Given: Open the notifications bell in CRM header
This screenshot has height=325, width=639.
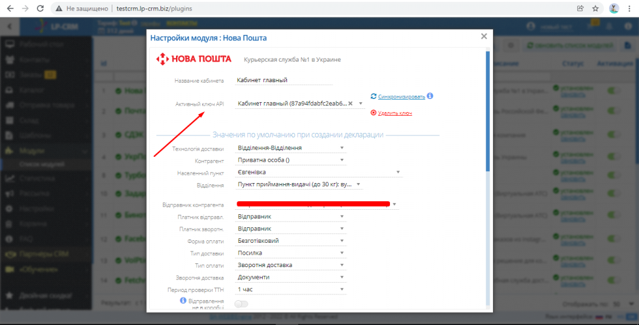Looking at the screenshot, I should (x=610, y=26).
